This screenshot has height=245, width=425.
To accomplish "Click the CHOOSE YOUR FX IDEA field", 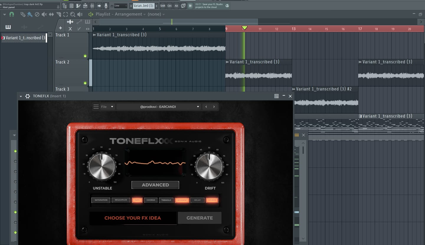I will tap(133, 218).
